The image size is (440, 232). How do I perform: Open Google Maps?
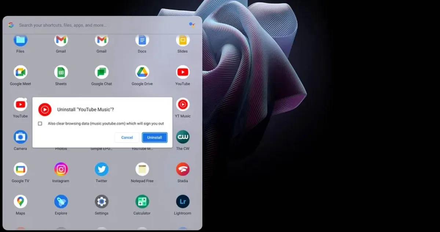[x=20, y=202]
